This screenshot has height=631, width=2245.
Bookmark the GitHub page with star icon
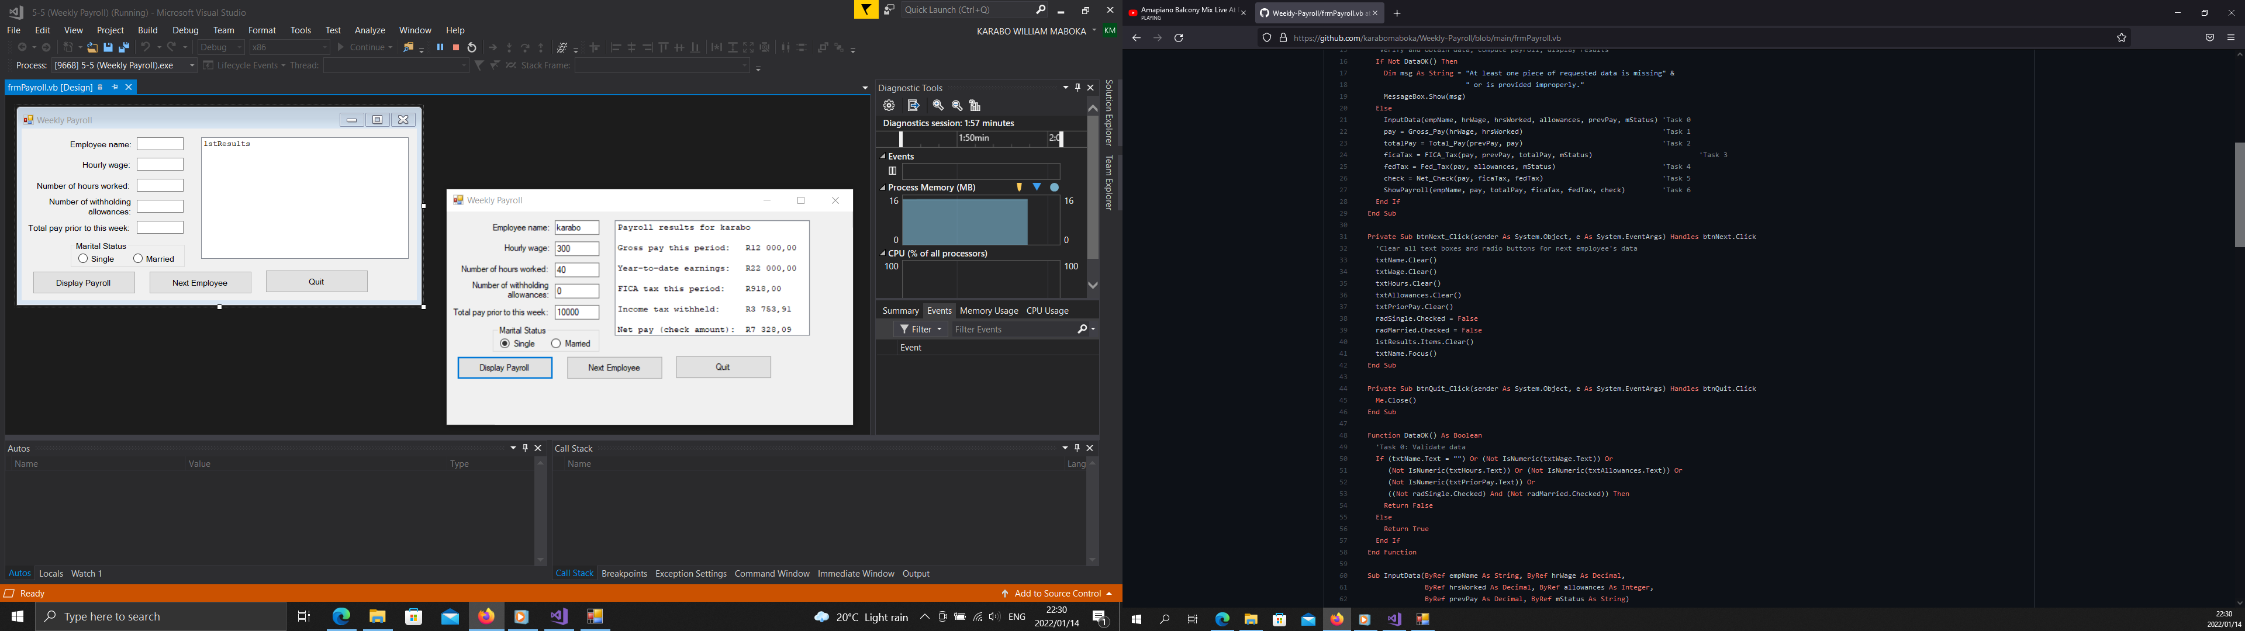2121,37
